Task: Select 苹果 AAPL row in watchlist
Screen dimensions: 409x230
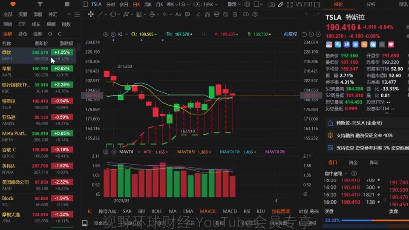Action: (x=38, y=72)
